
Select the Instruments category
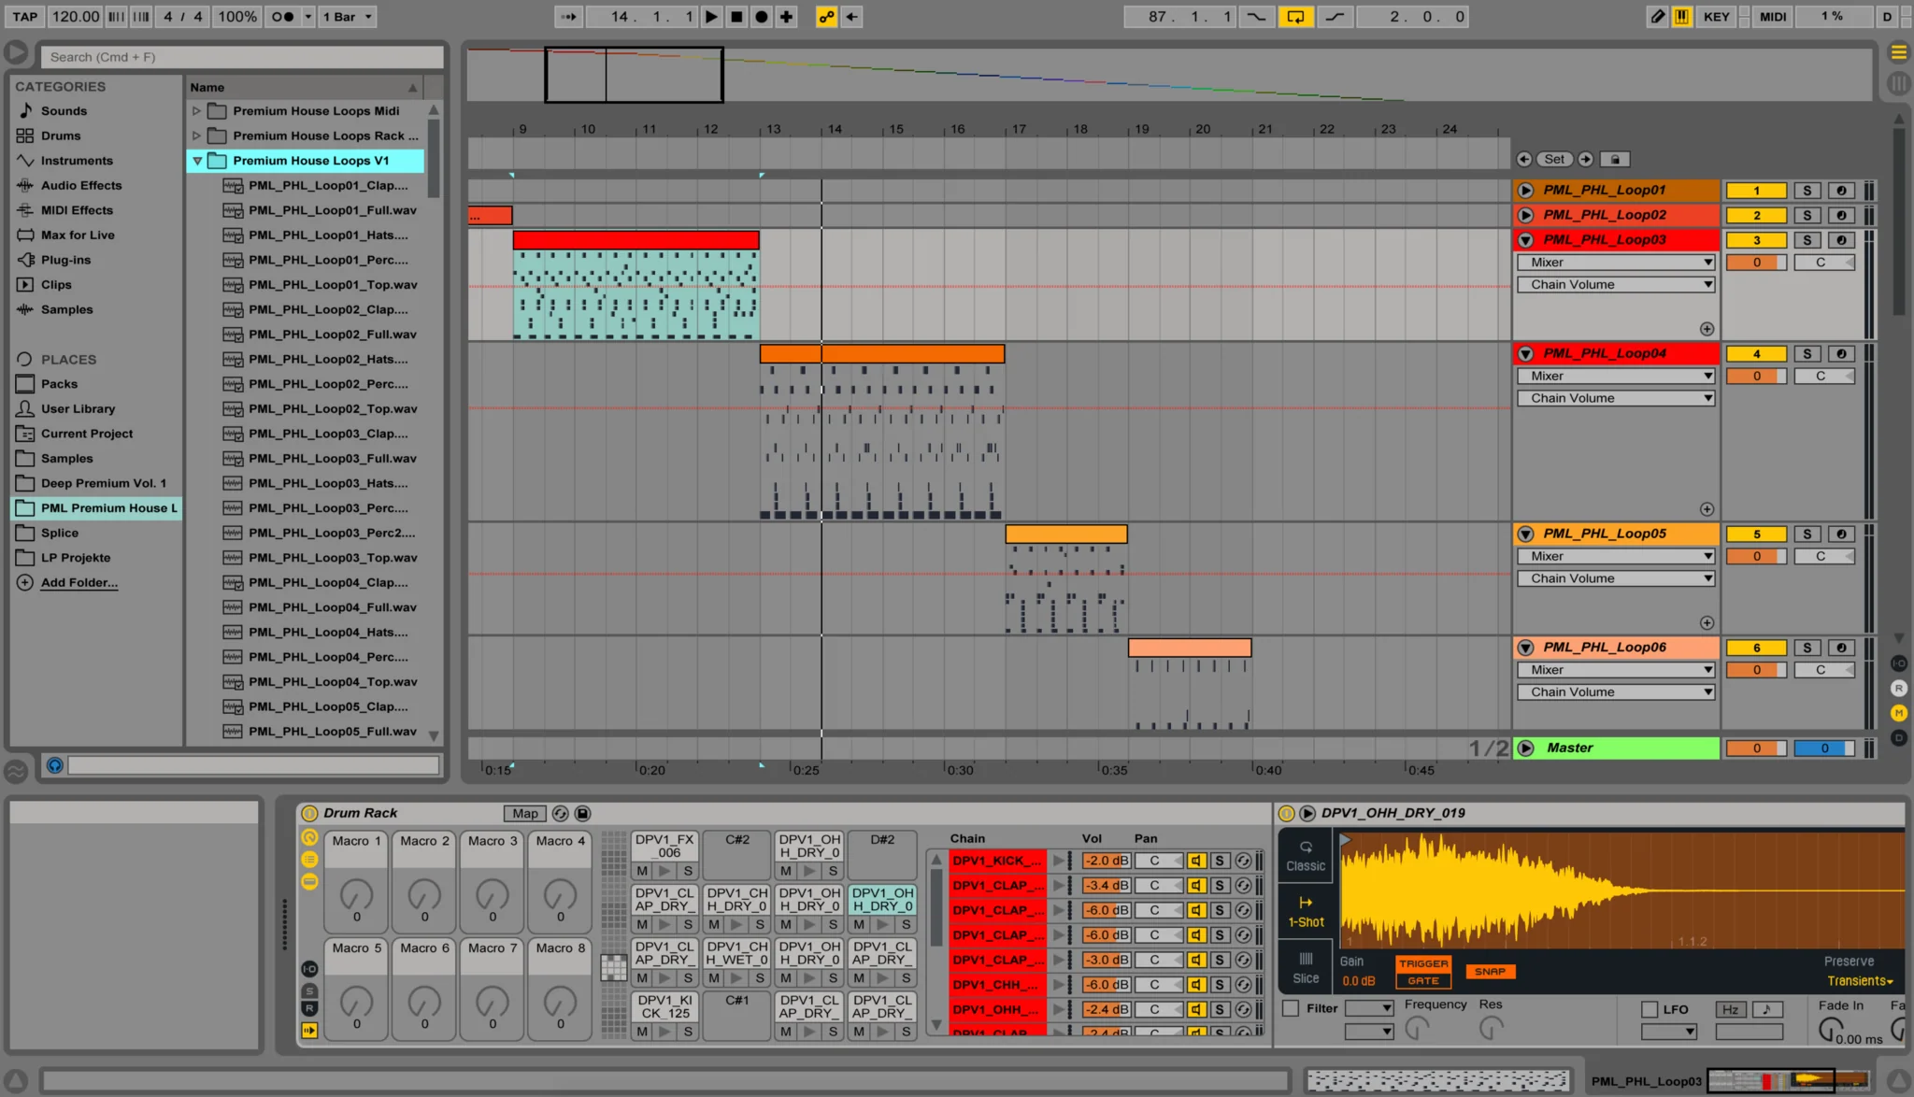pyautogui.click(x=77, y=161)
